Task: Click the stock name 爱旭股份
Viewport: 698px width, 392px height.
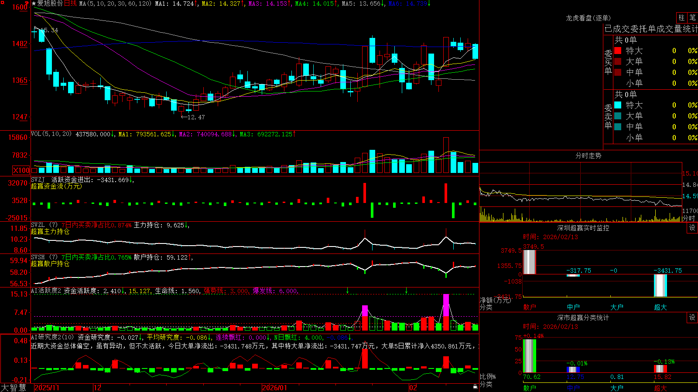Action: coord(50,3)
